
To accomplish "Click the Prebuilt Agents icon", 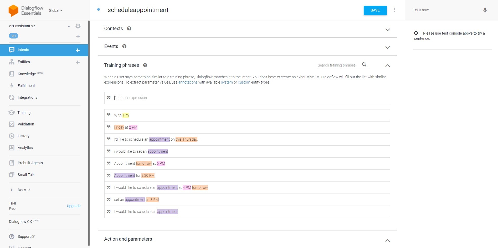I will pyautogui.click(x=12, y=163).
